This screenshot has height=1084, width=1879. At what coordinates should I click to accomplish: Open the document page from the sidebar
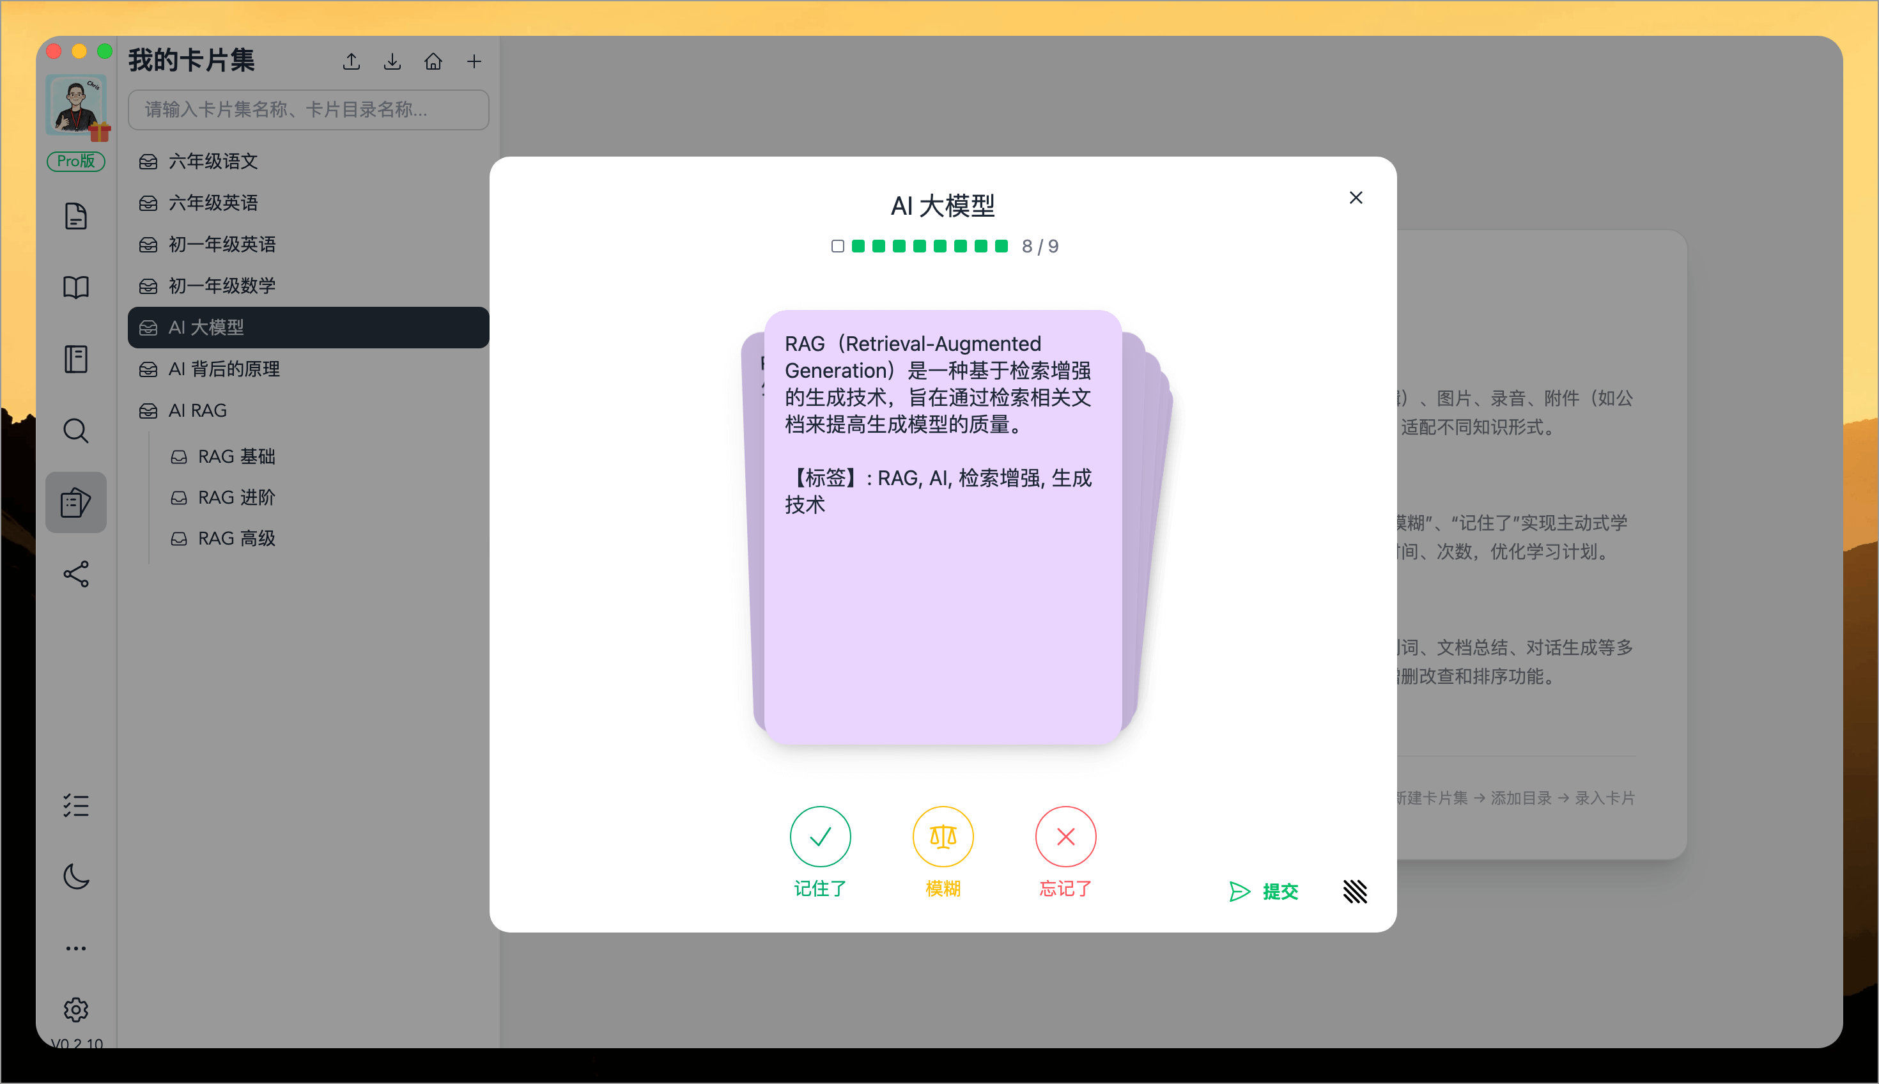pyautogui.click(x=75, y=216)
